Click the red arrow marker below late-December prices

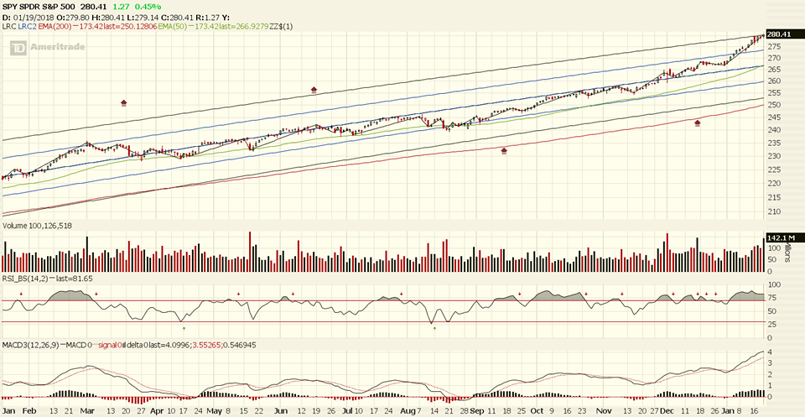697,122
